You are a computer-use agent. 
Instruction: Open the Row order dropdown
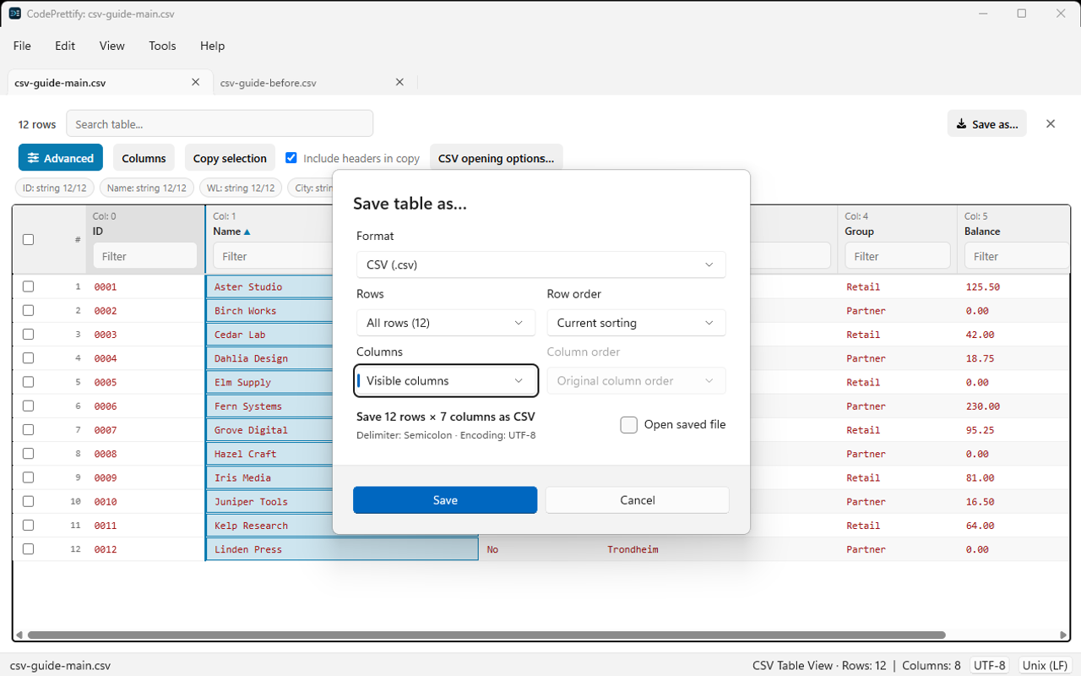coord(636,323)
